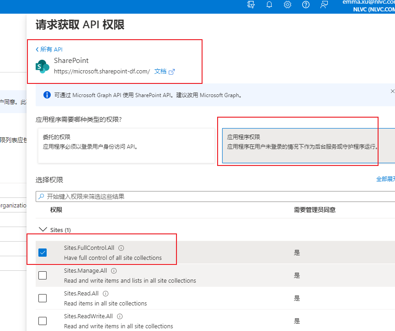The height and width of the screenshot is (331, 395).
Task: Show info for Sites.ReadWrite.All
Action: [120, 316]
